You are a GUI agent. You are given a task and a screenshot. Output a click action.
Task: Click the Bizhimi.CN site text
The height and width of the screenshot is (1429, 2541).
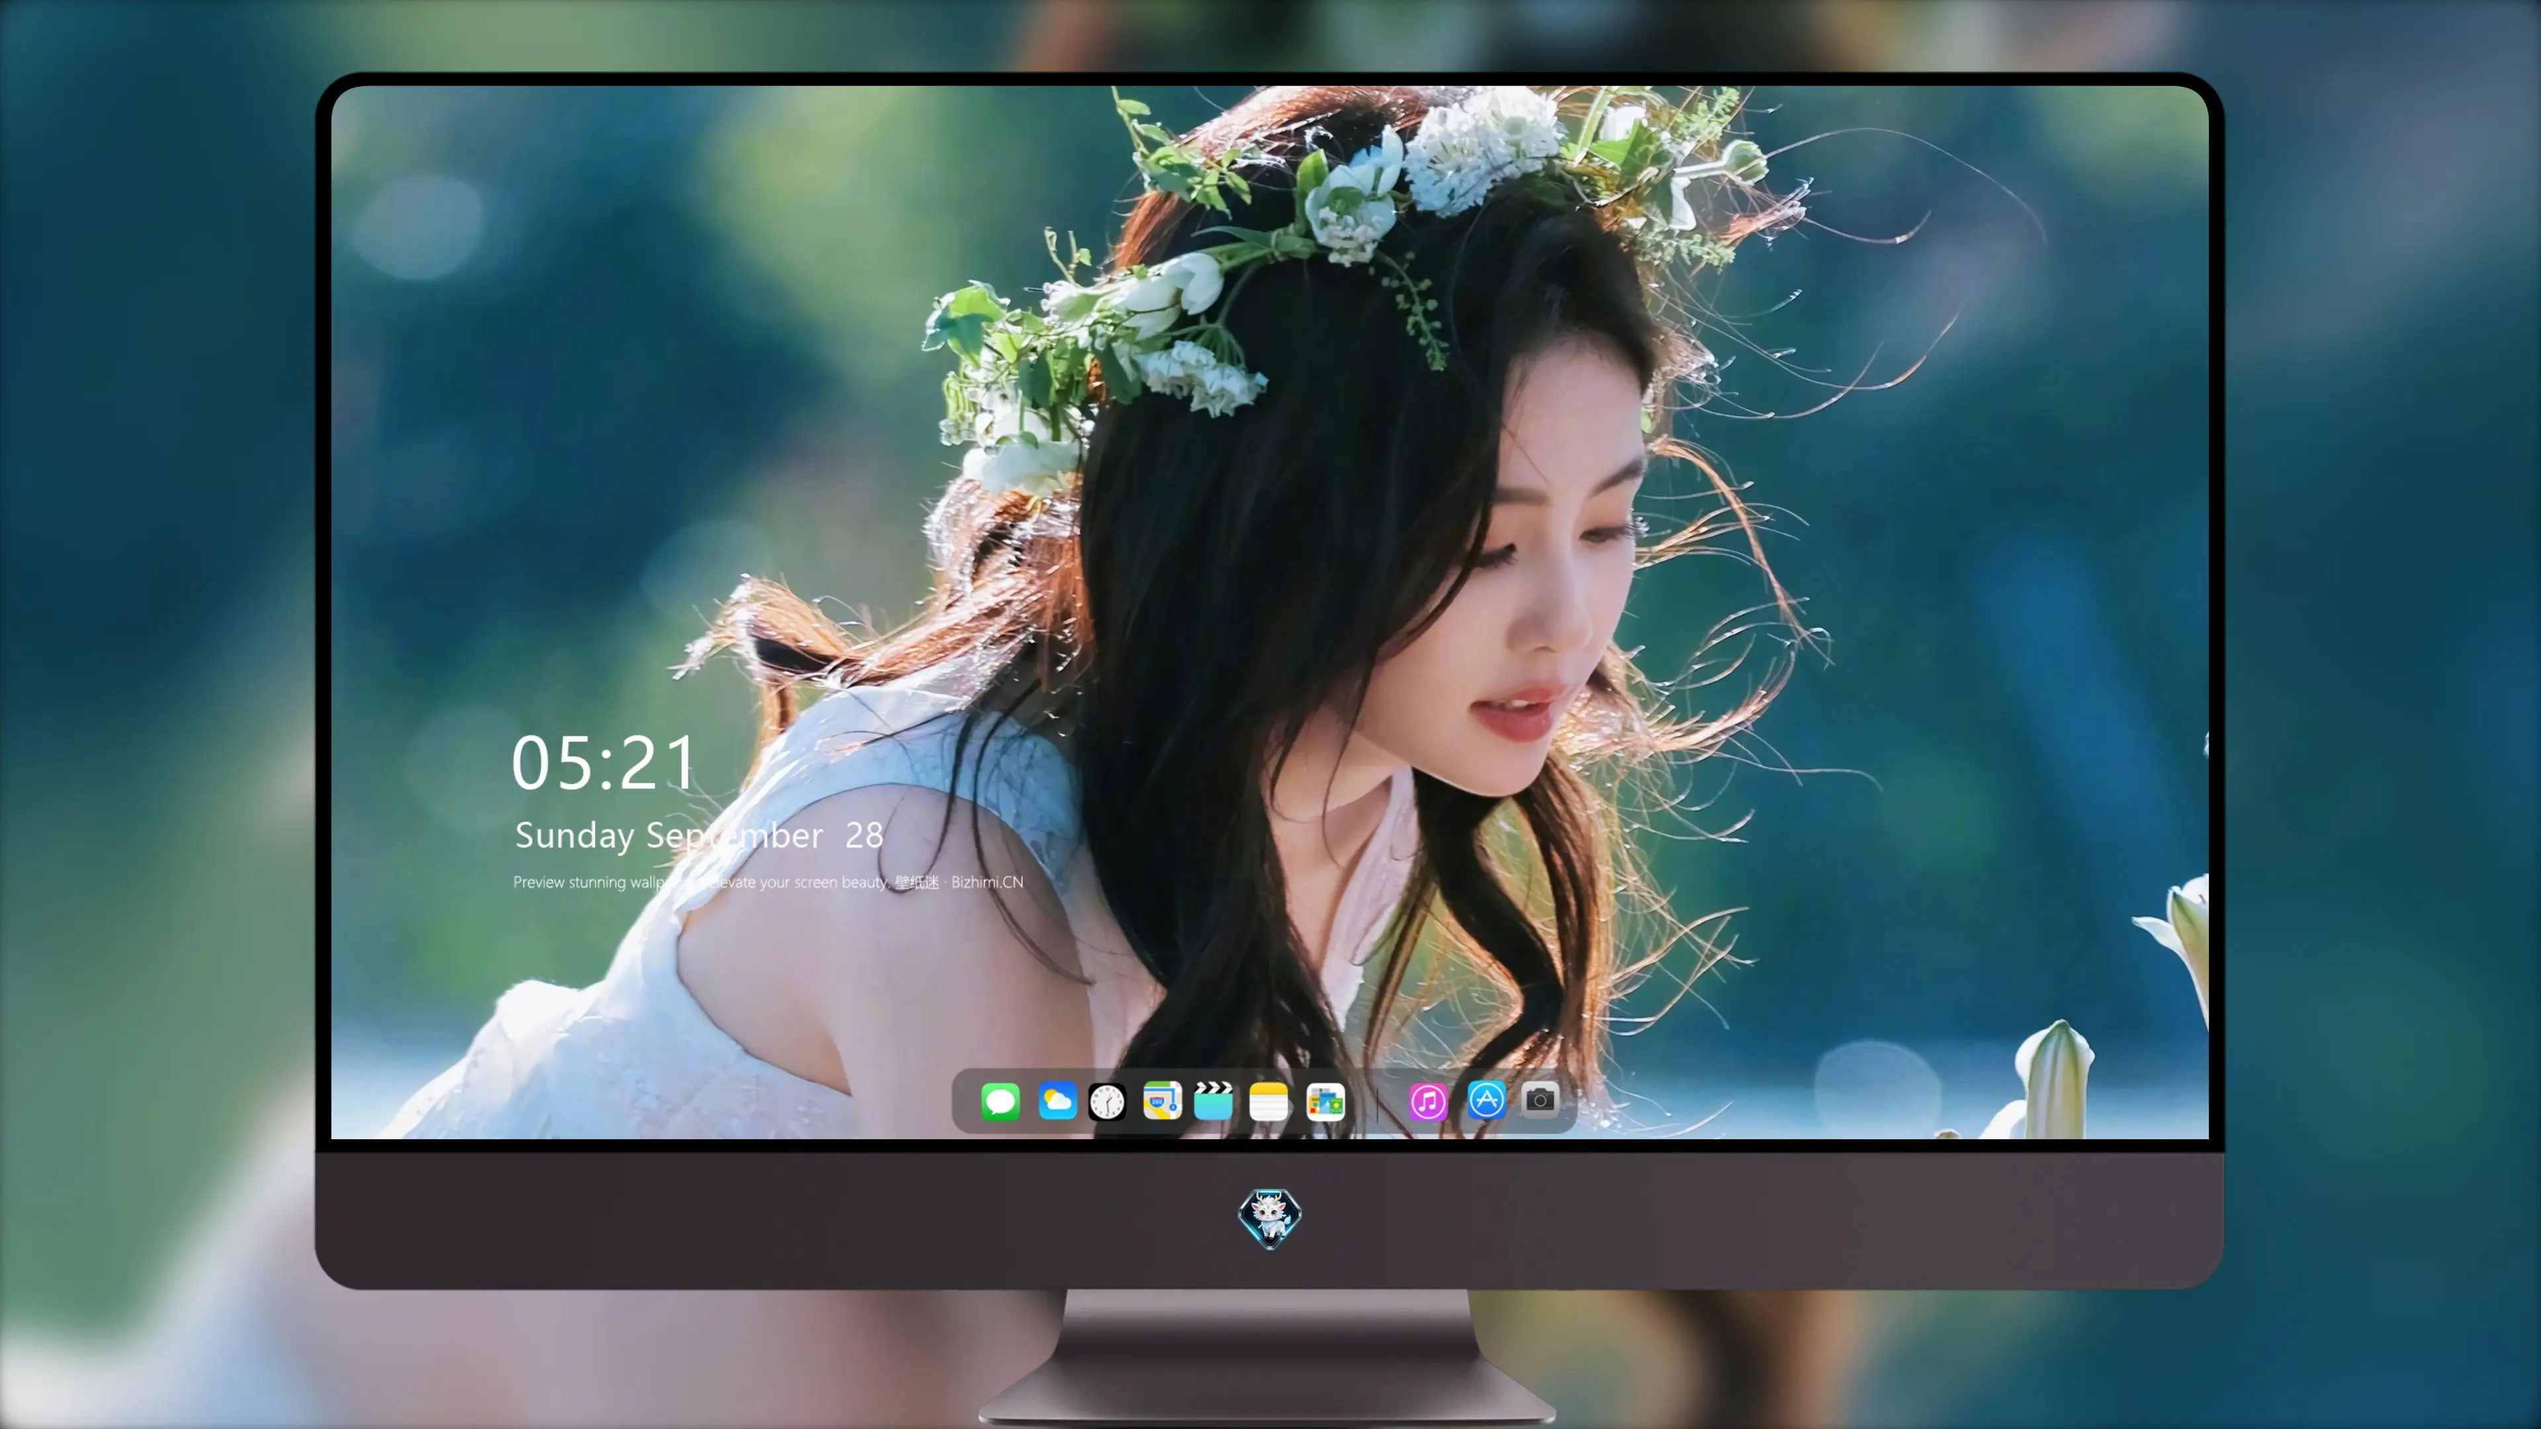(987, 882)
